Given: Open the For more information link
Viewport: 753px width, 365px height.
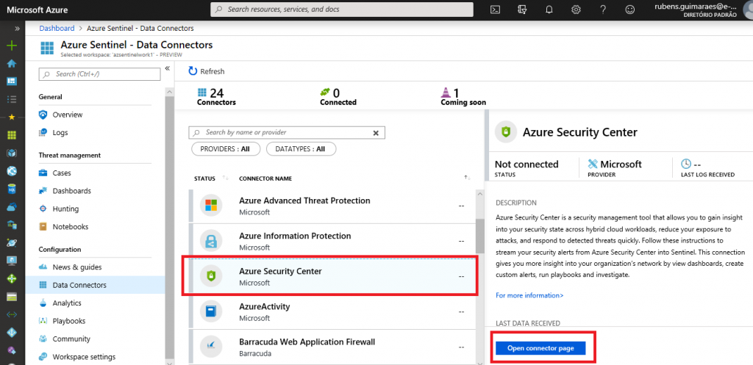Looking at the screenshot, I should 529,295.
